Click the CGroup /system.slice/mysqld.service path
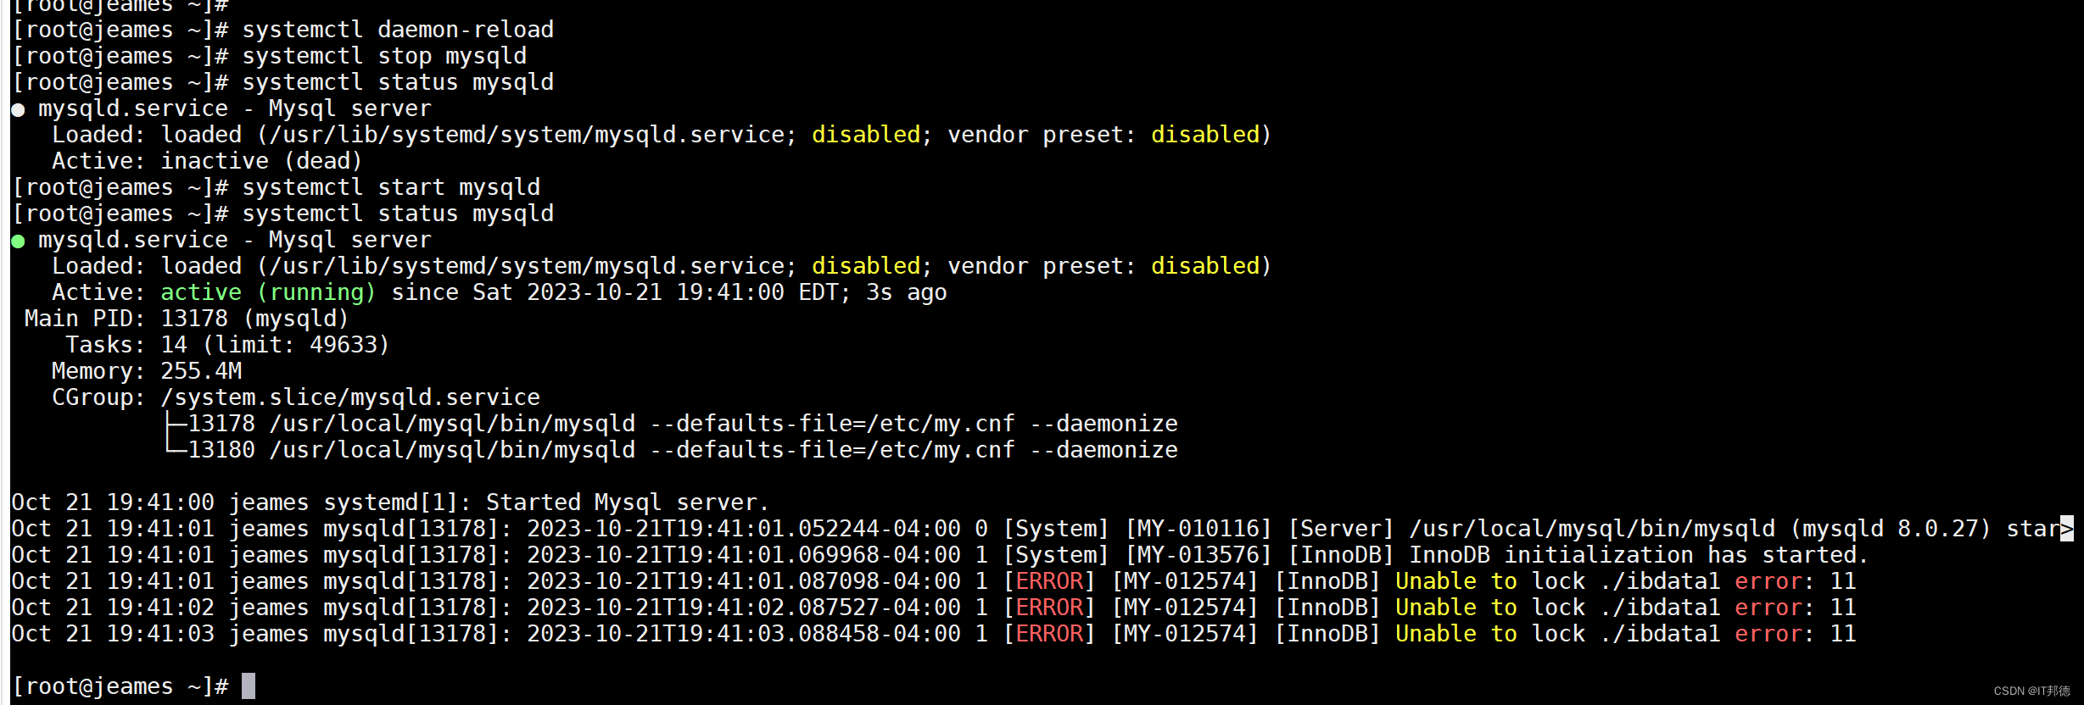The width and height of the screenshot is (2084, 705). [x=350, y=397]
